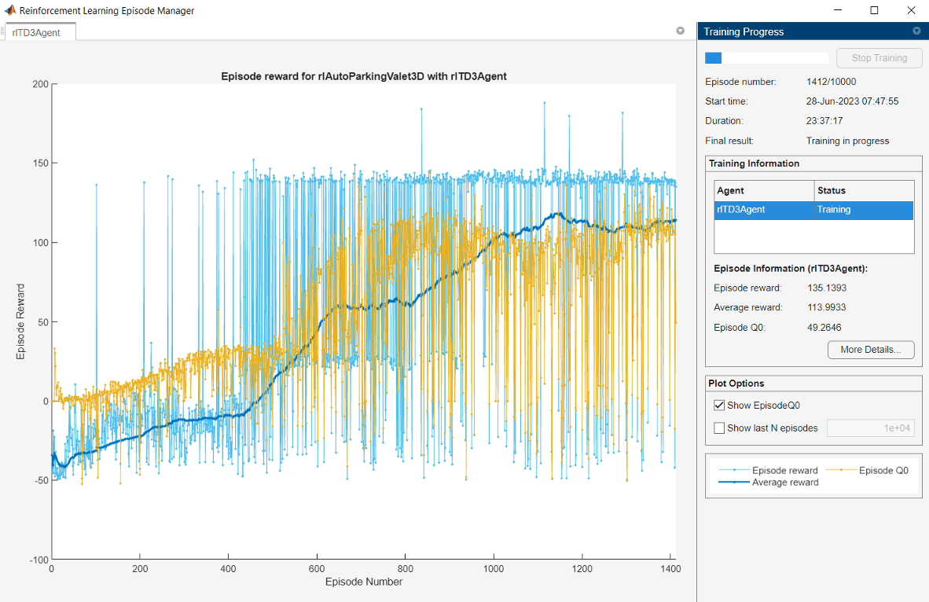Open the Training Progress panel menu arrow
The image size is (929, 602).
[x=916, y=31]
